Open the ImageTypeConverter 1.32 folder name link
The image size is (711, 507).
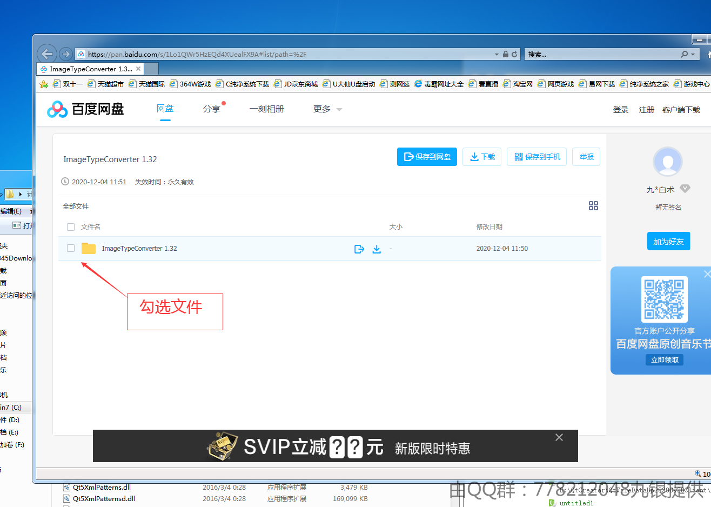[139, 249]
